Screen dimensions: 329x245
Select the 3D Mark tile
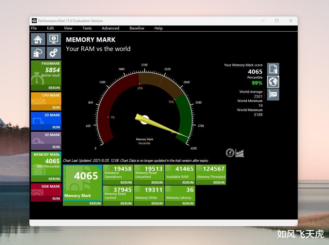(x=46, y=138)
